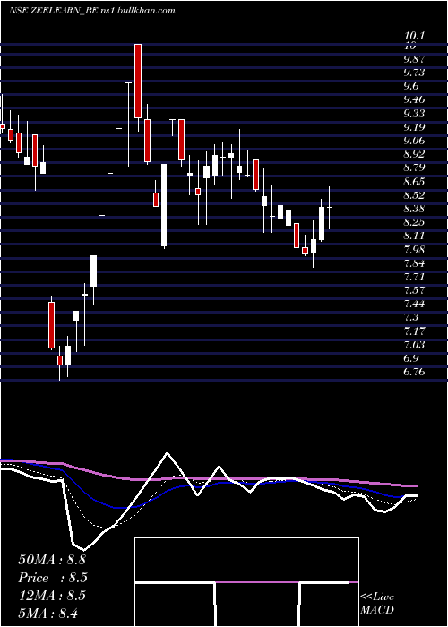Select the 7.3 price axis label
Image resolution: width=448 pixels, height=627 pixels.
(411, 317)
